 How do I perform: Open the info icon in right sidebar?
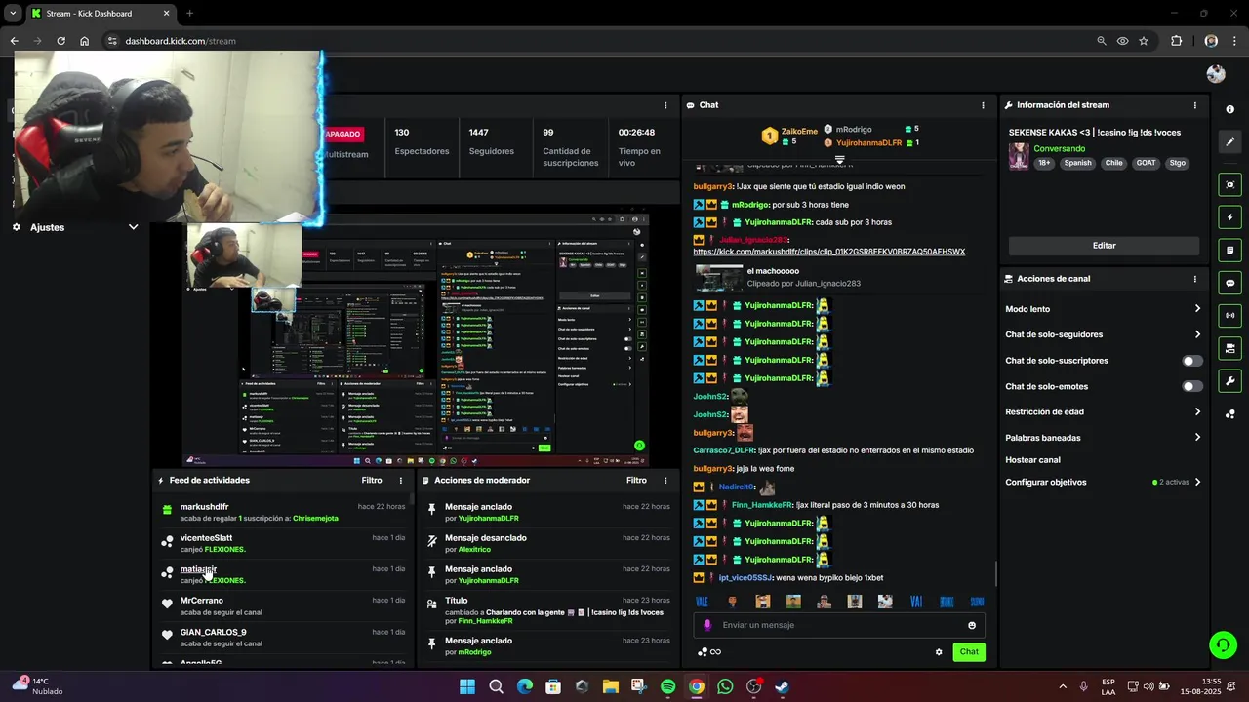coord(1229,110)
